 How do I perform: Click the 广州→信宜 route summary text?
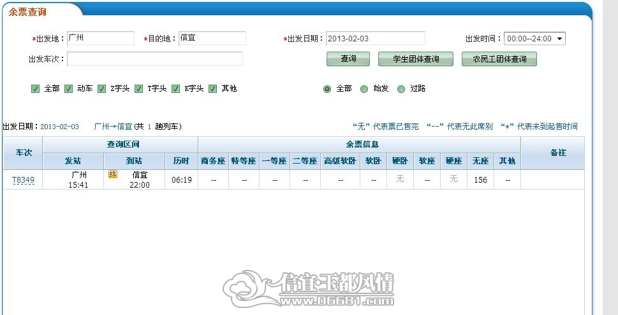point(113,127)
